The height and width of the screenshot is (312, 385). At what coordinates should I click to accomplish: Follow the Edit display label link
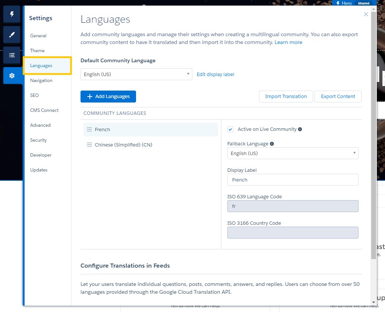click(215, 74)
